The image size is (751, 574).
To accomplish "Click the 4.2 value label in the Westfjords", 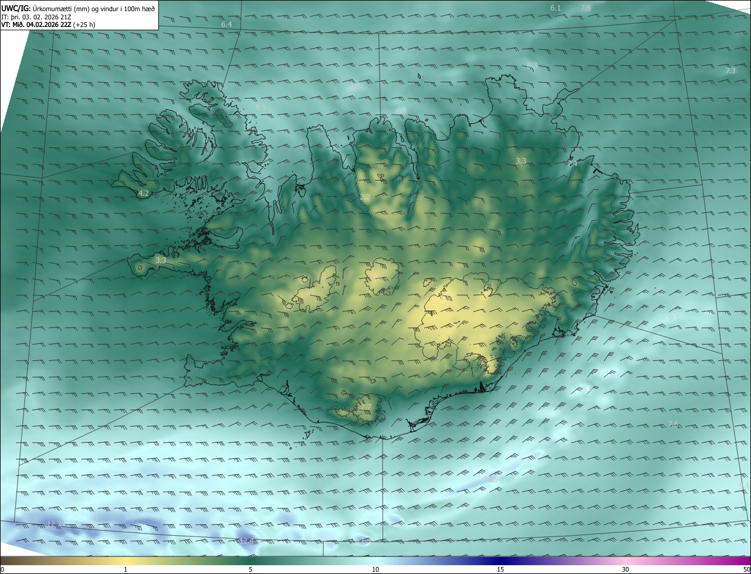I will pyautogui.click(x=143, y=193).
